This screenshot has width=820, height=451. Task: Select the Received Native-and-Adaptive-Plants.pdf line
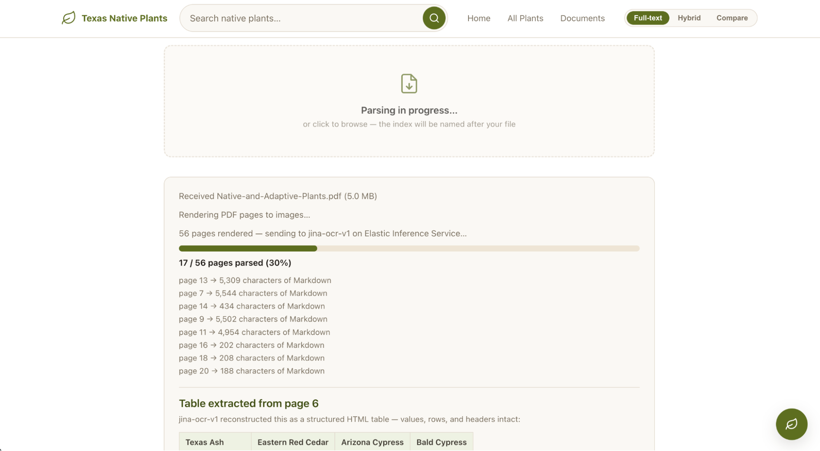(x=278, y=196)
